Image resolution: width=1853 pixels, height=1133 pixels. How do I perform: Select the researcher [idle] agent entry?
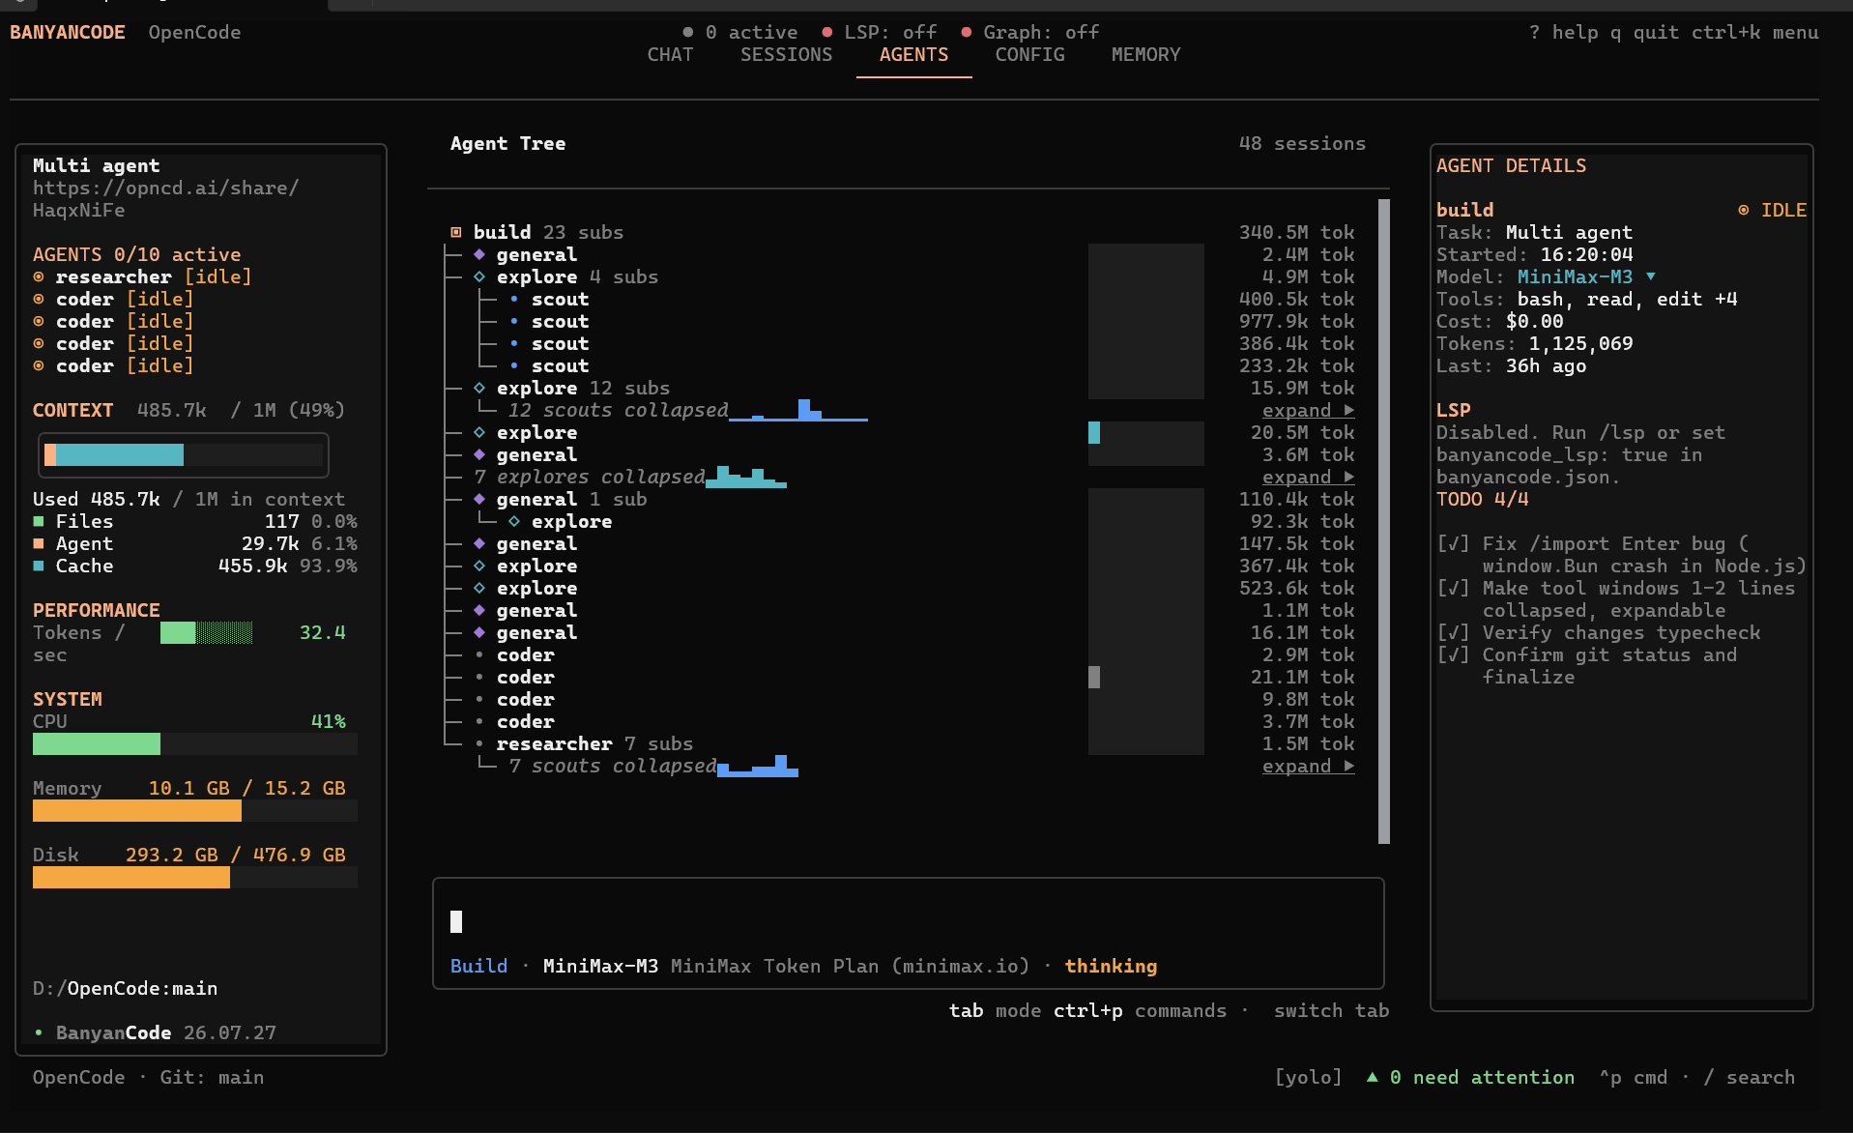142,276
